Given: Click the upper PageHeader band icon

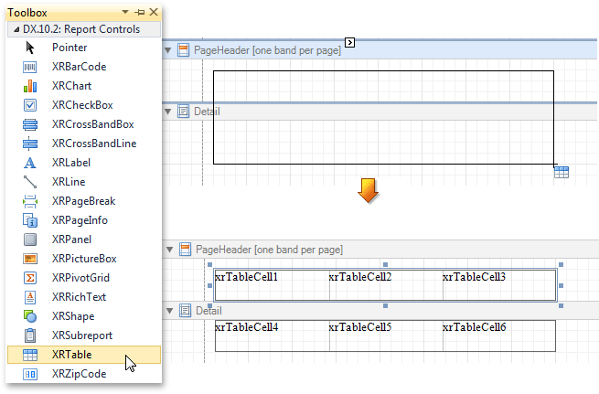Looking at the screenshot, I should (184, 50).
